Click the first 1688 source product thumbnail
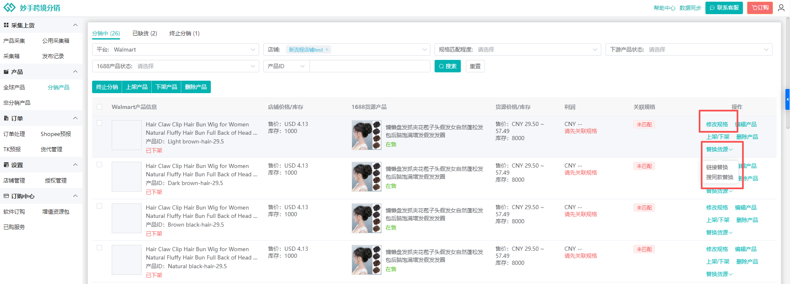Image resolution: width=790 pixels, height=284 pixels. [366, 135]
